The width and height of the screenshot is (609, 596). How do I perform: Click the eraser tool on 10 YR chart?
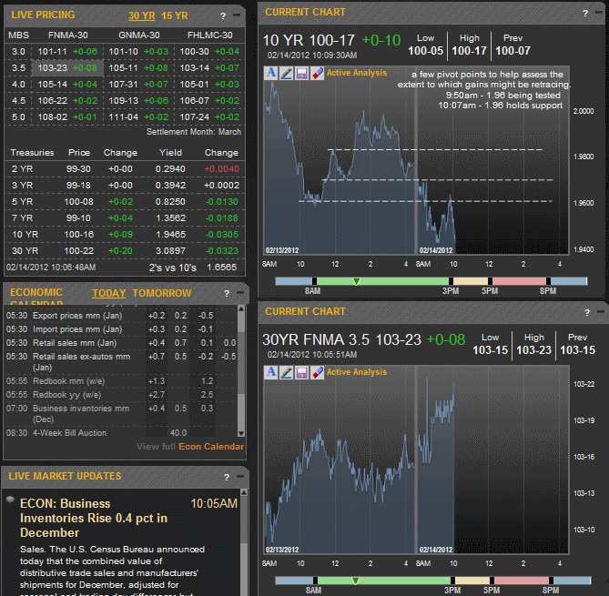click(316, 74)
